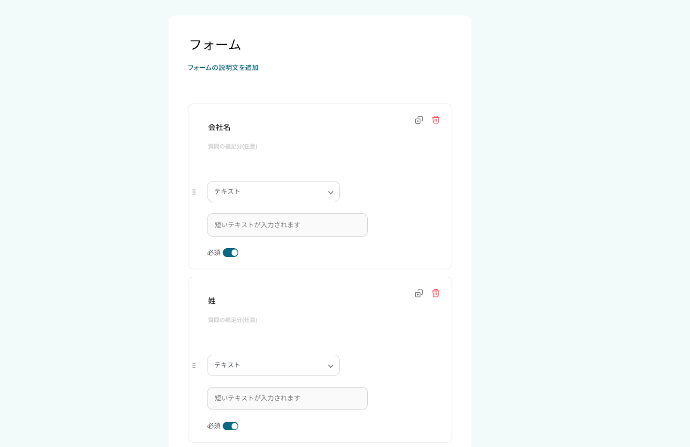
Task: Click chevron arrow of 姓 type selector
Action: (x=330, y=366)
